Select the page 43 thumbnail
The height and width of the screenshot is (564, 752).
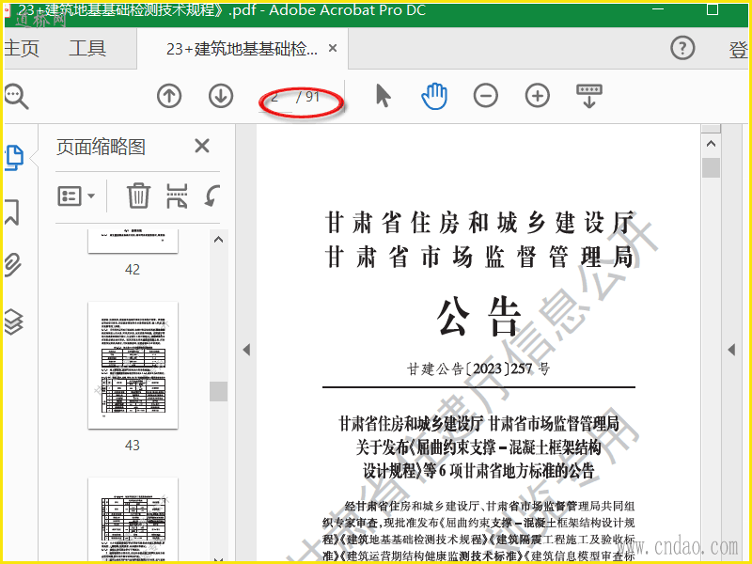(133, 366)
